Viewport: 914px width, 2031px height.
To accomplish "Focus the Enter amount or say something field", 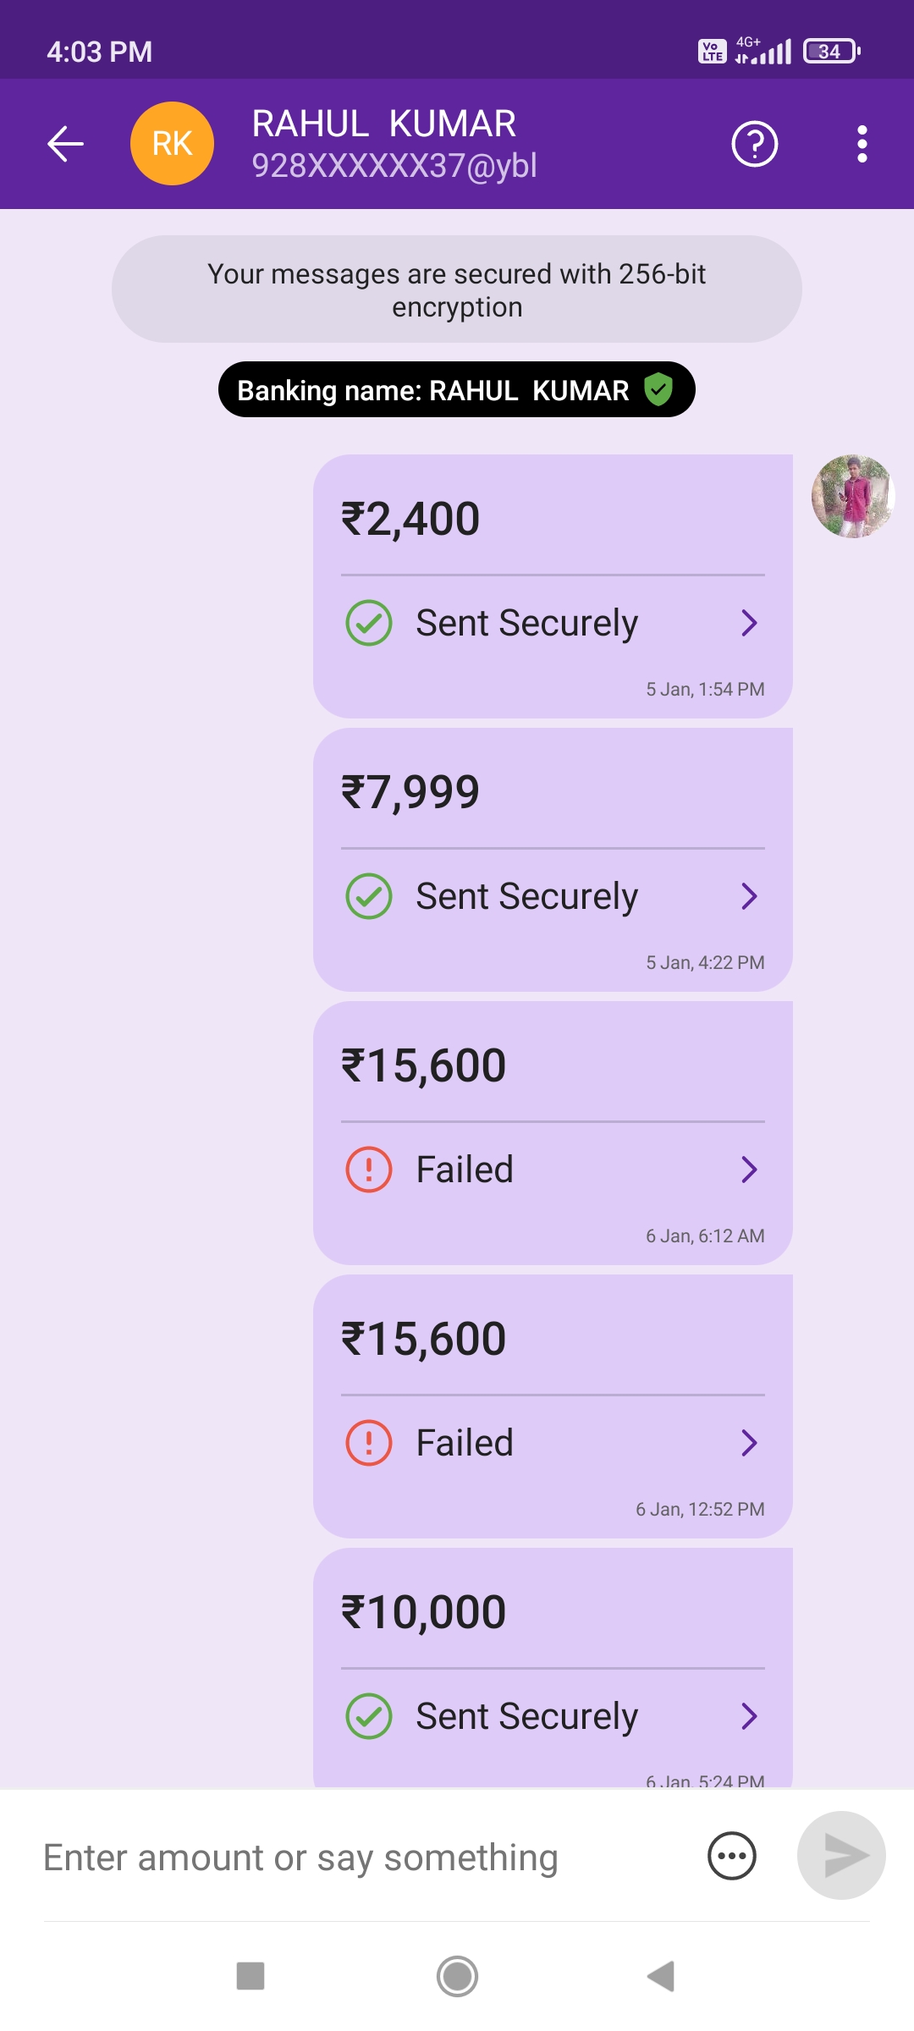I will [x=339, y=1858].
